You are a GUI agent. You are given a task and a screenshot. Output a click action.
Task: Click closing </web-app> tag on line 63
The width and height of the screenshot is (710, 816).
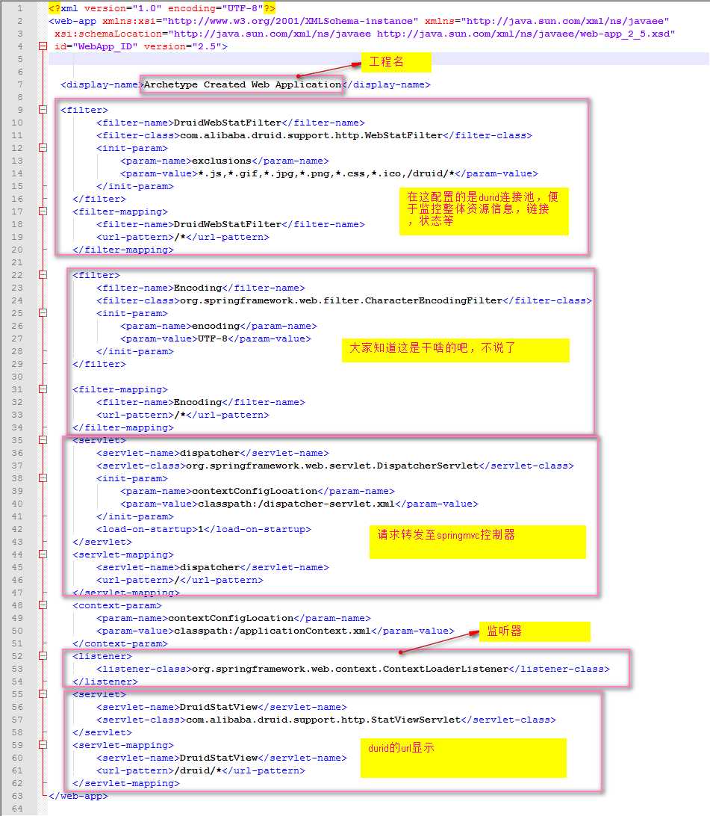(78, 796)
